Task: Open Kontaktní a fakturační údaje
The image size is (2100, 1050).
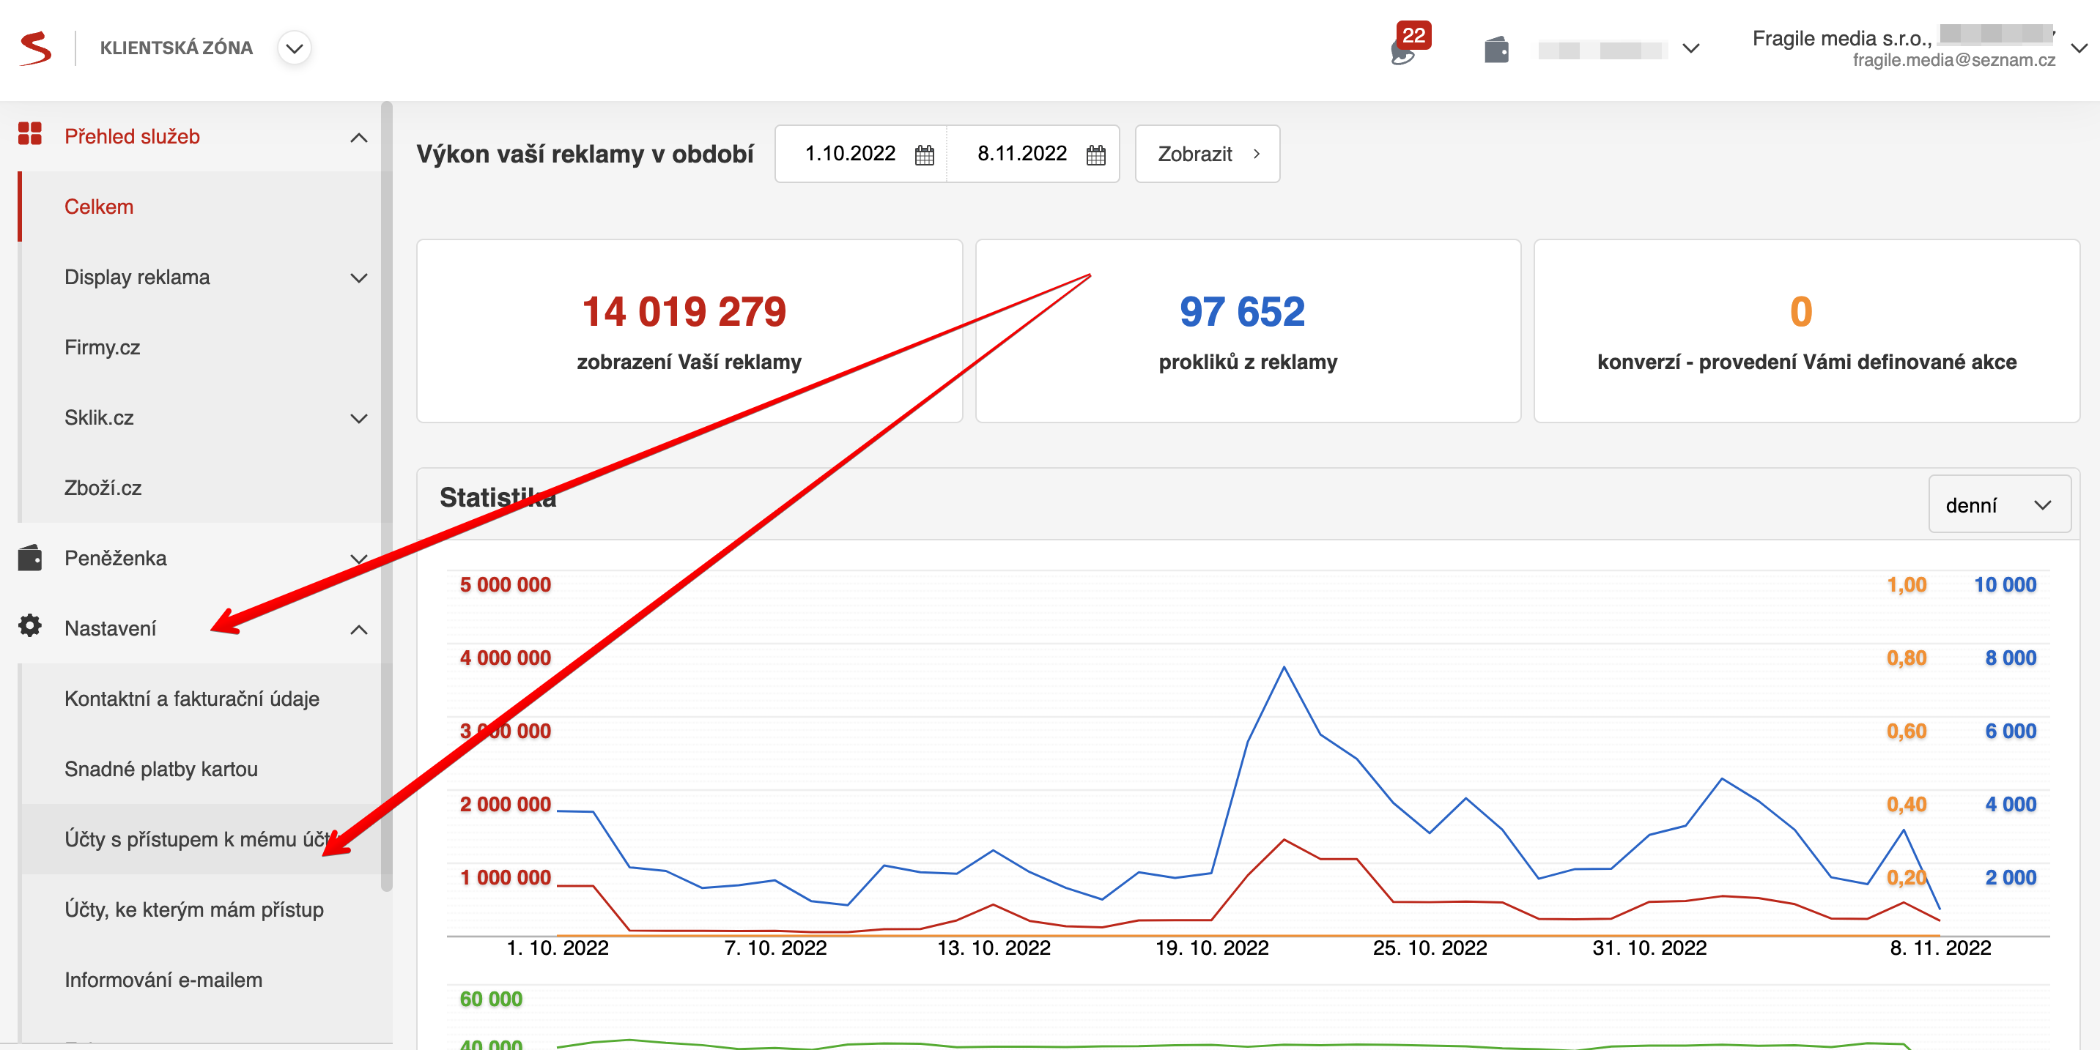Action: coord(191,699)
